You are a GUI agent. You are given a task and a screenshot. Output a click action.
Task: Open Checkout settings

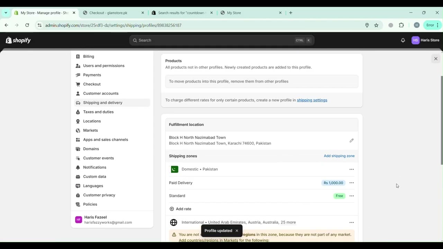112,84
